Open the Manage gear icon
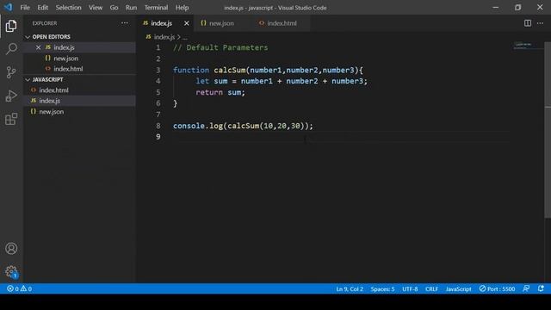 [x=11, y=272]
